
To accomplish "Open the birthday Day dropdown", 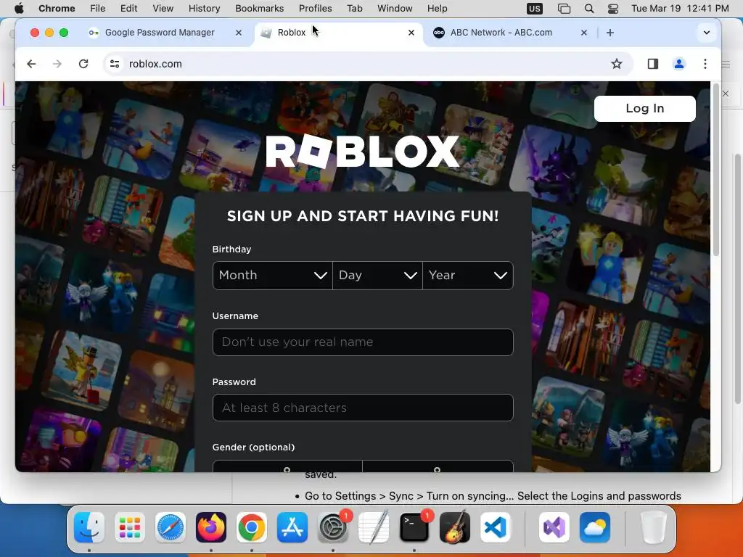I will click(377, 275).
